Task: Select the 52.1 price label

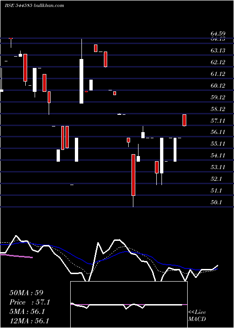Action: click(x=216, y=179)
